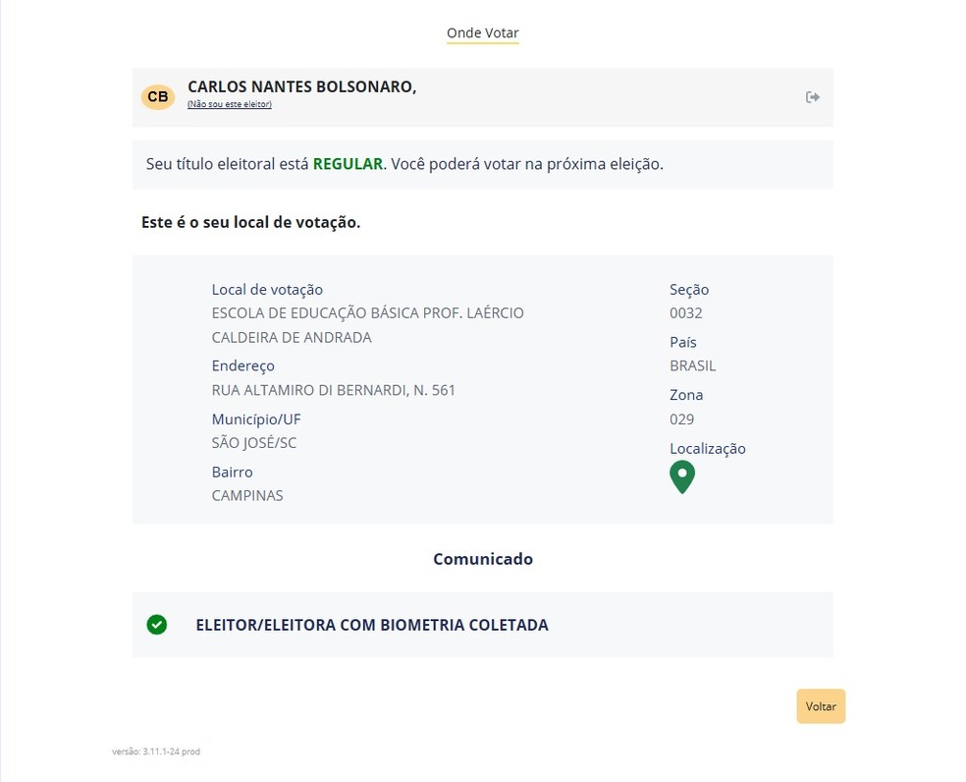Screen dimensions: 966x782
Task: Click the Seção number 0032
Action: (x=685, y=313)
